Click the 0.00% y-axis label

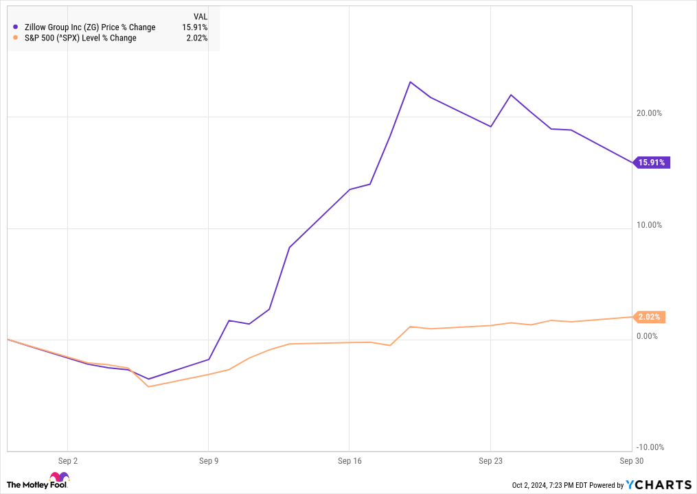[x=647, y=336]
